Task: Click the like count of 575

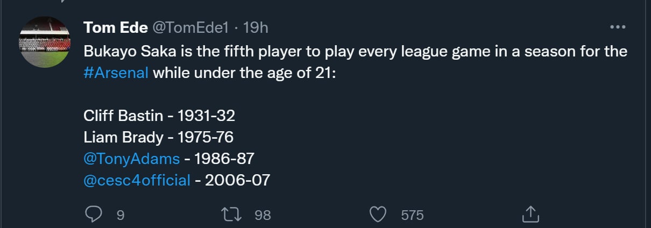Action: 412,215
